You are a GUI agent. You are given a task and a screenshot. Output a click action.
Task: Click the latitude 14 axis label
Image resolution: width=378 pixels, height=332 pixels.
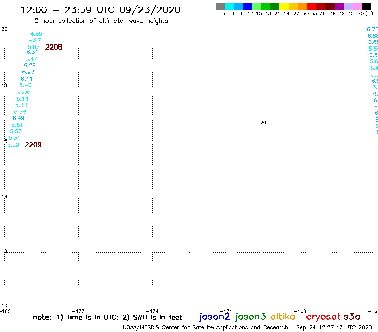[x=4, y=197]
